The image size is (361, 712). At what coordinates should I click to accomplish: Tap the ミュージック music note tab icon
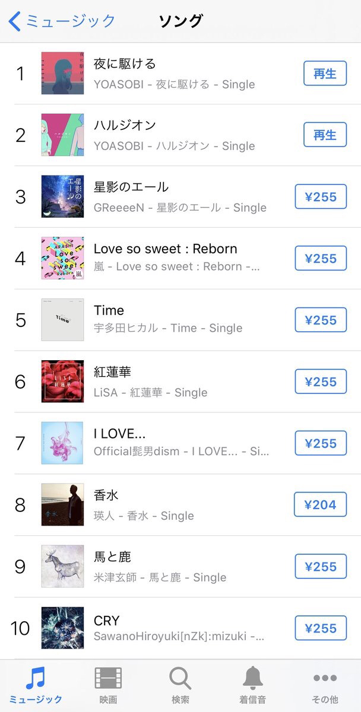coord(36,678)
